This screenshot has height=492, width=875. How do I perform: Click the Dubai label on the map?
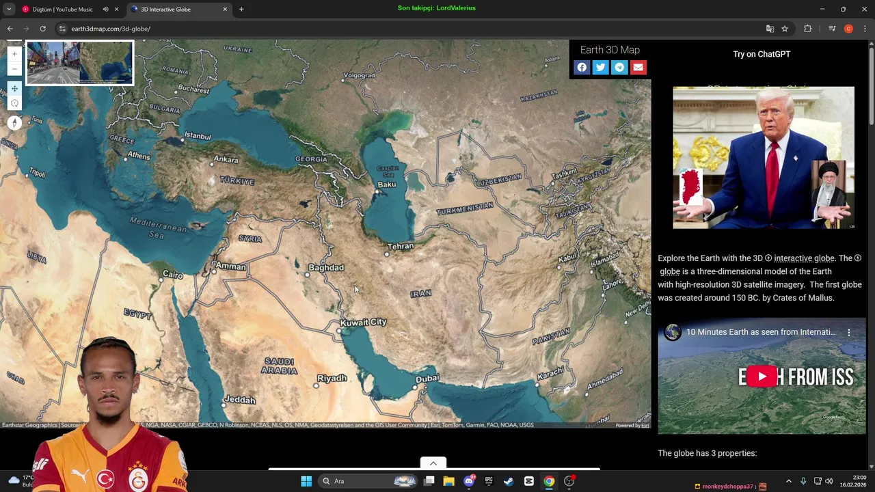pos(427,379)
